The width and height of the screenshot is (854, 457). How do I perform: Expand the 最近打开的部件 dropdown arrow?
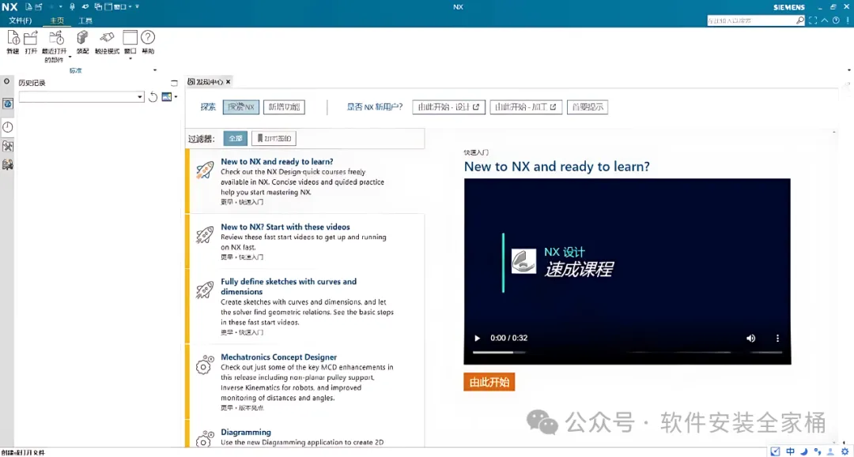point(70,57)
